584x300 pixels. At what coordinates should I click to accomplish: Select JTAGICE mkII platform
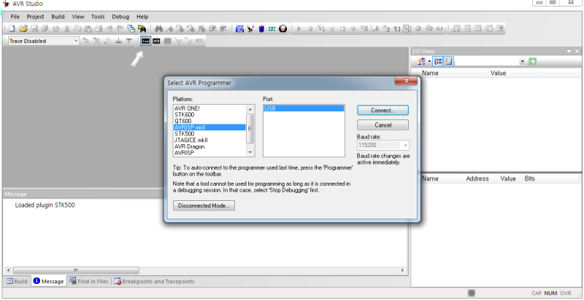(210, 141)
